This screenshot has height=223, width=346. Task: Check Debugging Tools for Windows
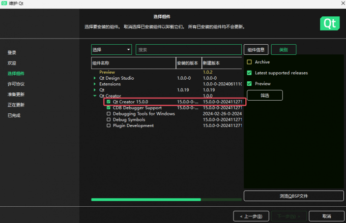pos(108,113)
